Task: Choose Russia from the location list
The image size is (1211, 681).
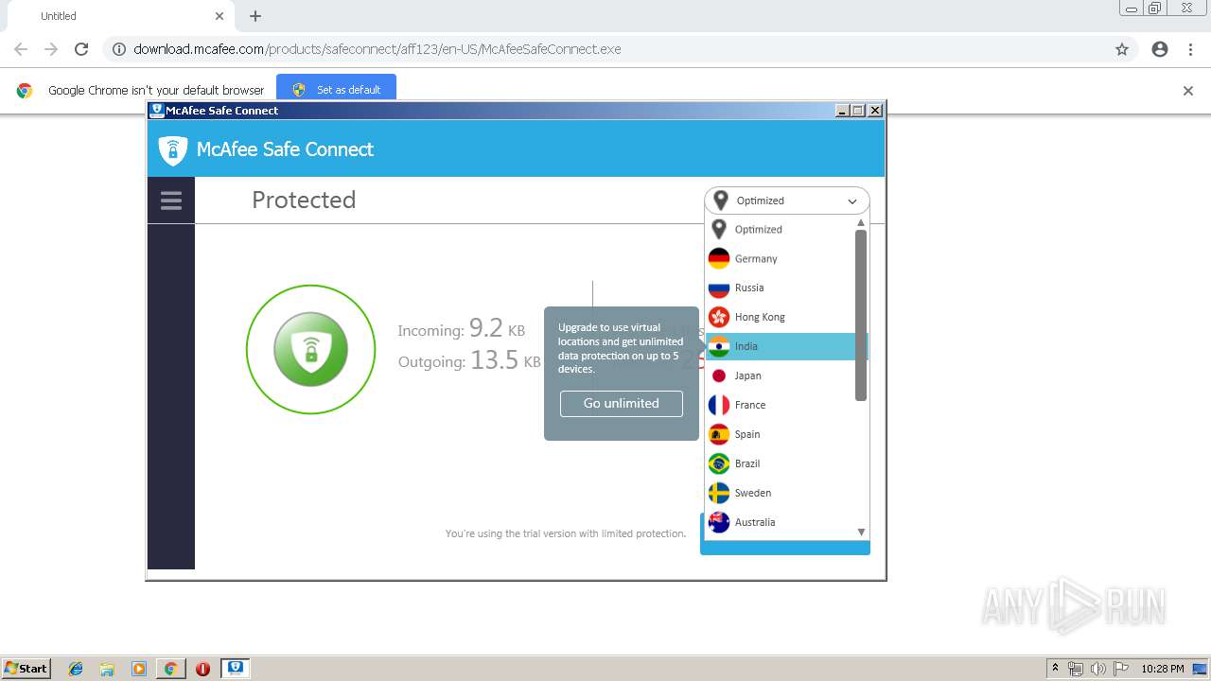Action: pos(781,288)
